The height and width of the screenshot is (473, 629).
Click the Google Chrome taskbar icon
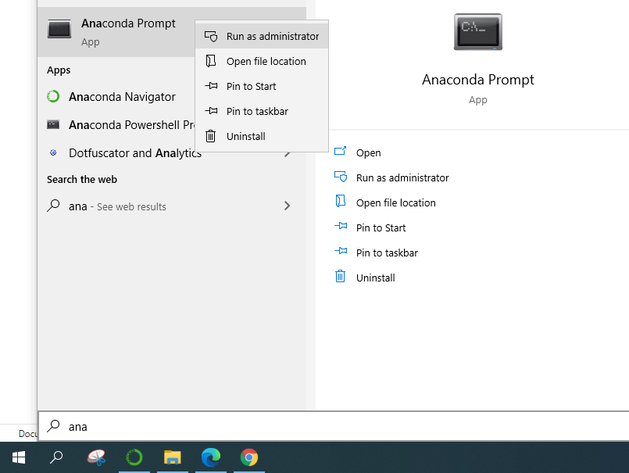(x=249, y=457)
